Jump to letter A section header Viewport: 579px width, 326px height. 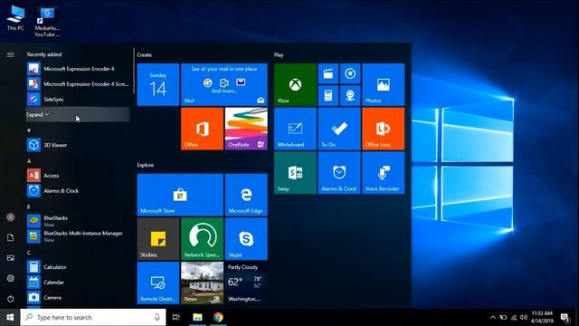[x=29, y=161]
